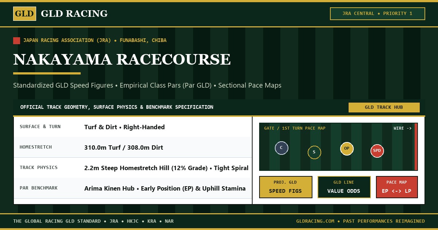Image resolution: width=438 pixels, height=230 pixels.
Task: Select the Turf & Dirt • Right-Handed value
Action: [124, 127]
